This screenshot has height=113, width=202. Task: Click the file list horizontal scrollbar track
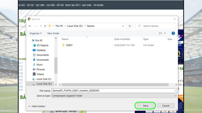coord(115,85)
